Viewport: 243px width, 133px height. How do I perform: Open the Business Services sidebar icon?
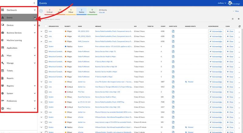tap(2, 33)
